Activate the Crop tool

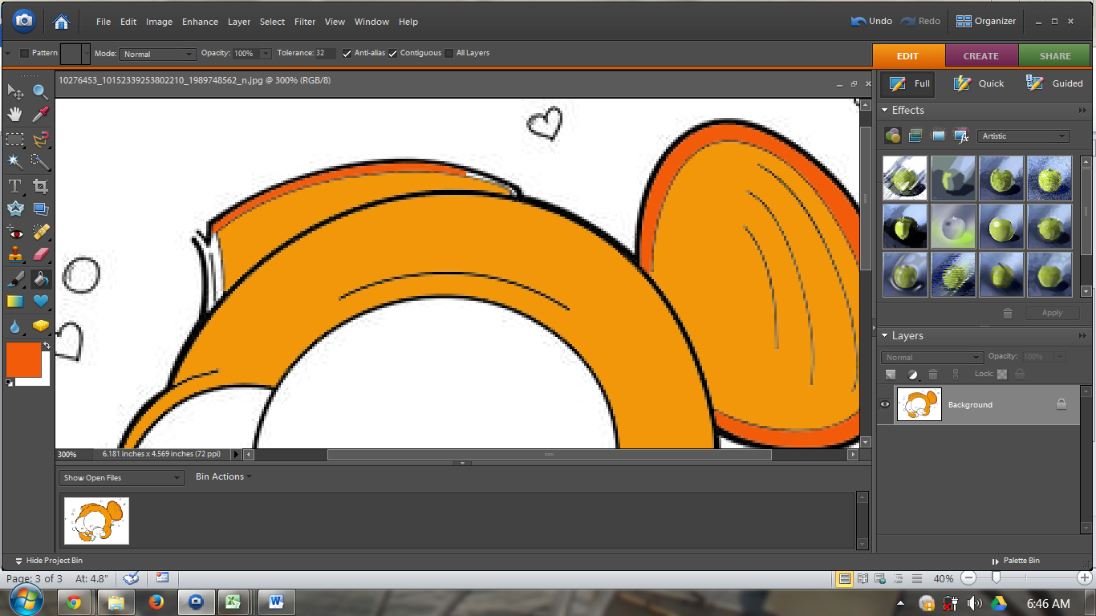pos(40,186)
